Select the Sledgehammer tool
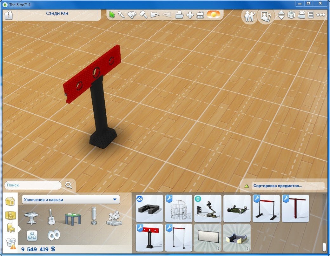 coord(143,15)
